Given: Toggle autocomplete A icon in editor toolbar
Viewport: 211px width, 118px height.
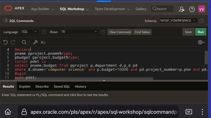Looking at the screenshot, I should click(x=43, y=42).
